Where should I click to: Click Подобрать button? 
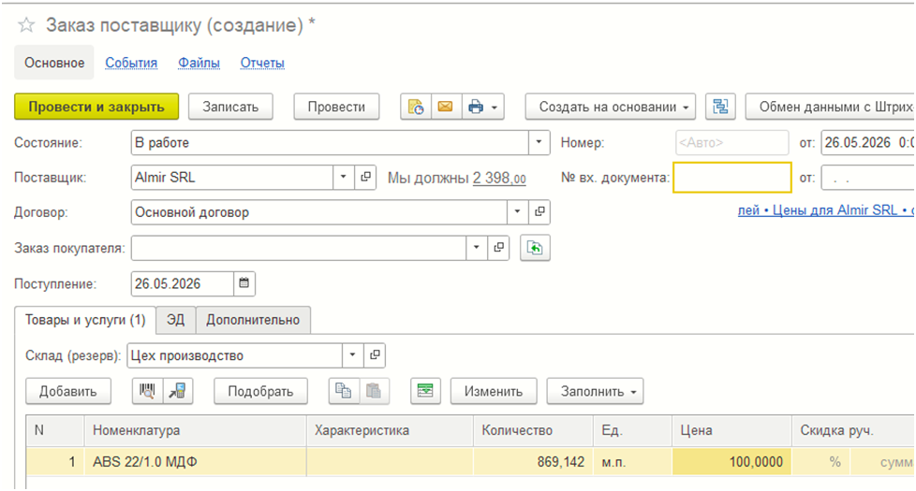tap(260, 391)
